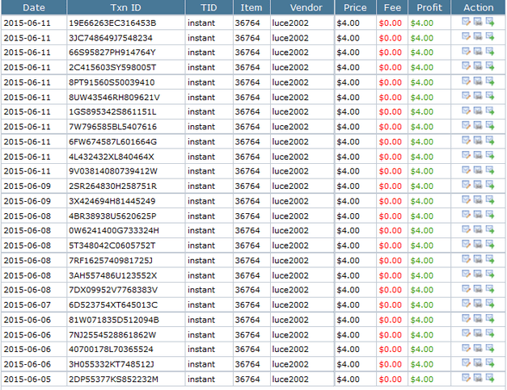Select transaction ID 2DP55377KS852232M
Viewport: 507px width, 390px height.
point(113,379)
